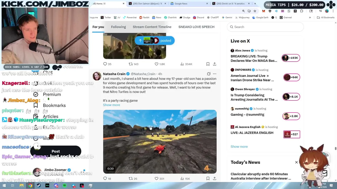Open the Discord bookmark
Viewport: 337px width, 189px height.
pyautogui.click(x=199, y=18)
